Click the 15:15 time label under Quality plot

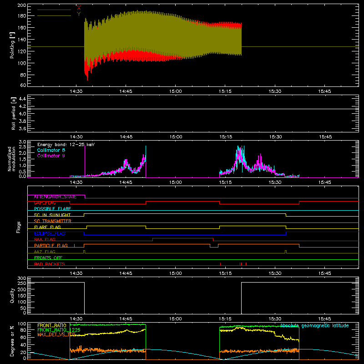225,319
